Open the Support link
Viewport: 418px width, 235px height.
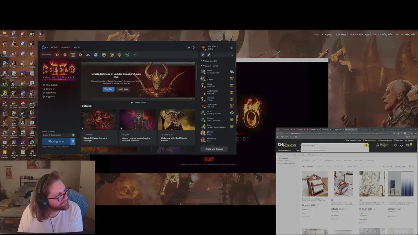click(49, 97)
